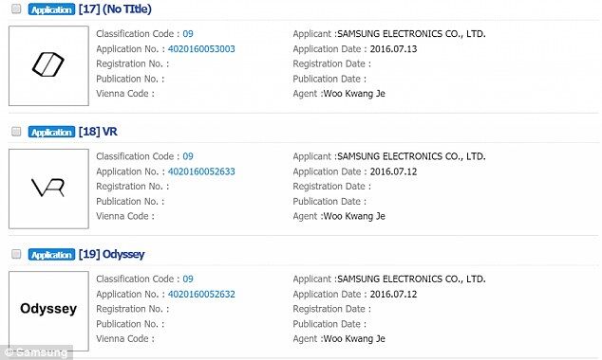Open the '[17] (No TItle)' heading link
Image resolution: width=602 pixels, height=360 pixels.
(x=115, y=9)
